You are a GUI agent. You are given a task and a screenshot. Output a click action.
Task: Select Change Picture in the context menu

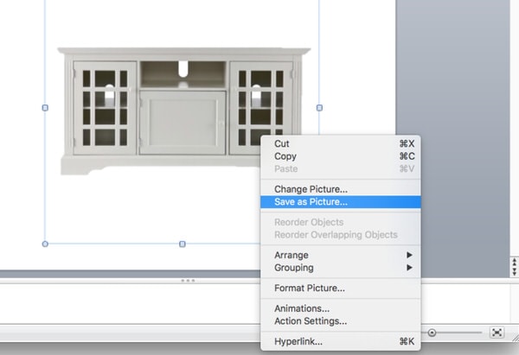coord(311,189)
